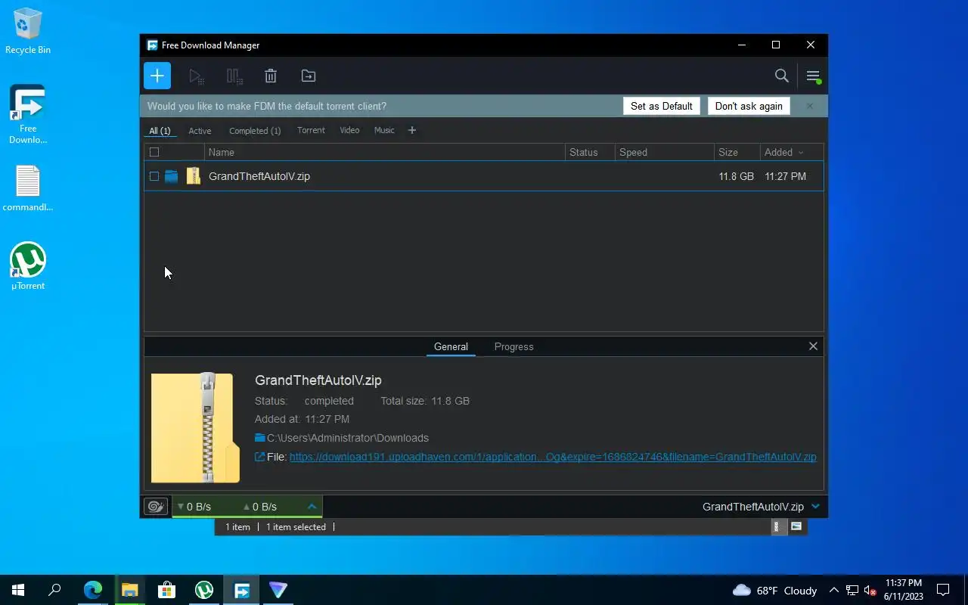Collapse details with chevron beside GrandTheftAutoIV.zip
Viewport: 968px width, 605px height.
tap(815, 507)
